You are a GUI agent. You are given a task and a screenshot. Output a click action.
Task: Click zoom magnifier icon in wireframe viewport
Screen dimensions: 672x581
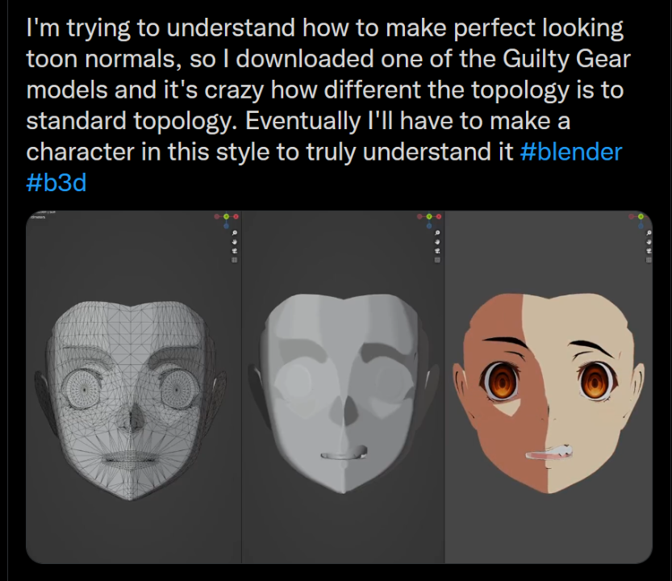(x=235, y=233)
